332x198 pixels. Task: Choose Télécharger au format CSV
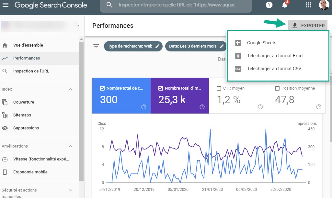(x=278, y=69)
